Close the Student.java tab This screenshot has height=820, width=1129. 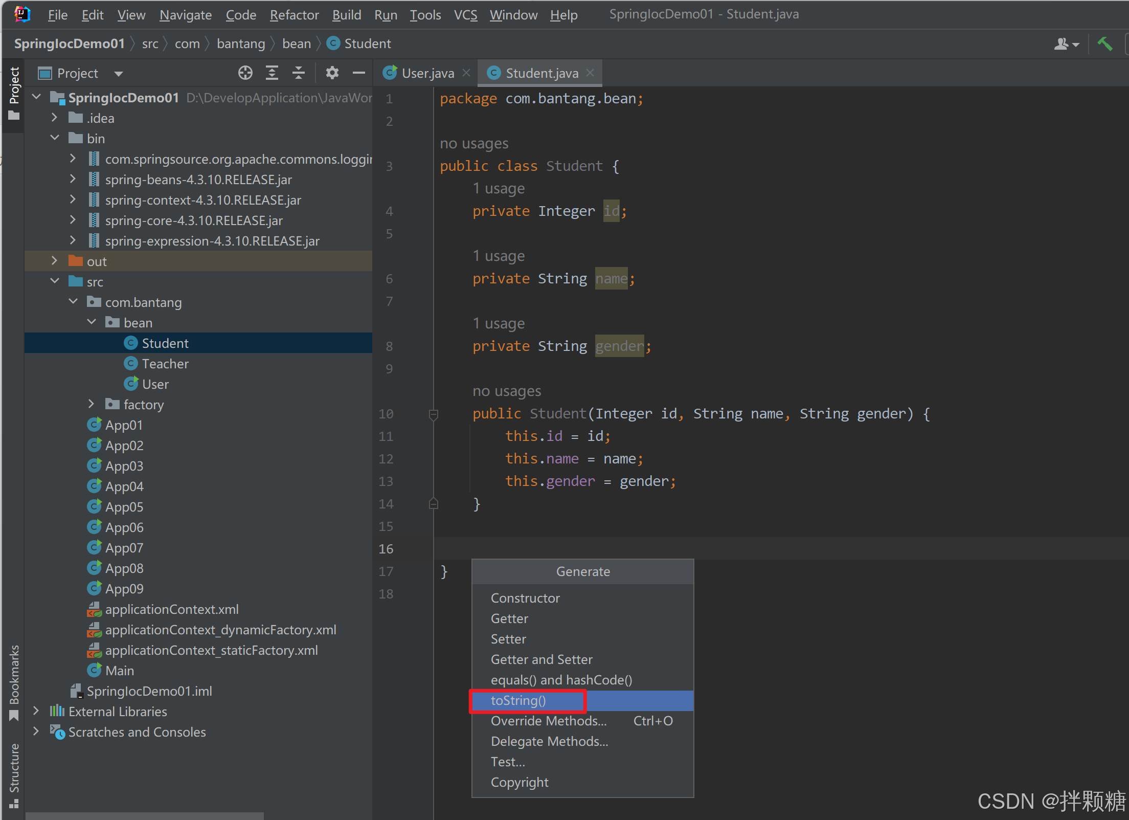pyautogui.click(x=590, y=73)
